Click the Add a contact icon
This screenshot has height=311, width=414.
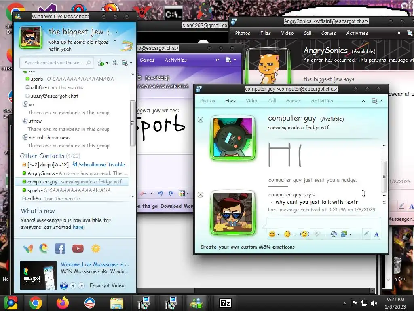tap(101, 63)
